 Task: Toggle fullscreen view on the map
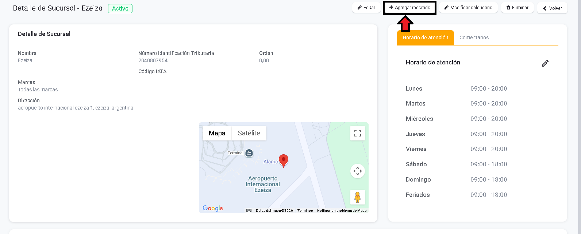click(x=357, y=133)
